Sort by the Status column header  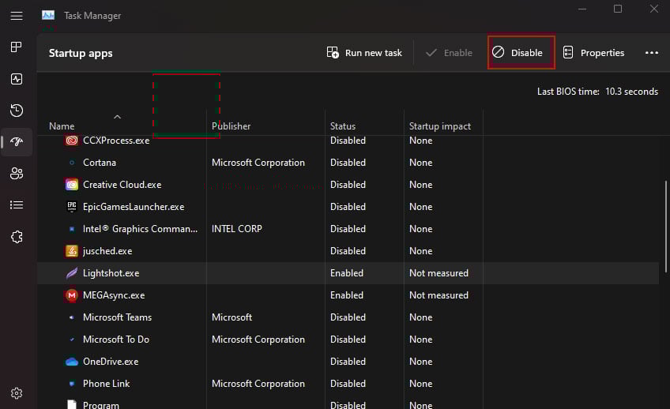tap(343, 126)
